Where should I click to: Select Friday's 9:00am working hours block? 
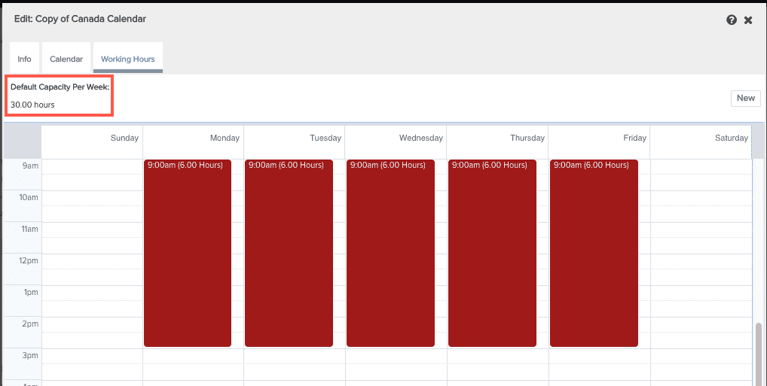point(594,253)
